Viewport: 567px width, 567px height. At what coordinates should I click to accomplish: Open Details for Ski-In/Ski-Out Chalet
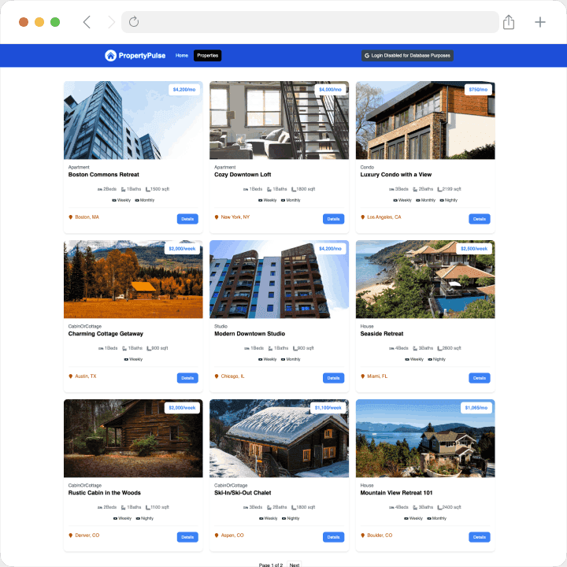(333, 537)
